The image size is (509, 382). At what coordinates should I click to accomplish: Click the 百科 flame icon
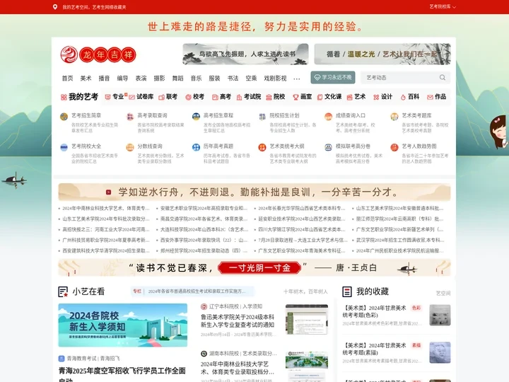coord(403,97)
